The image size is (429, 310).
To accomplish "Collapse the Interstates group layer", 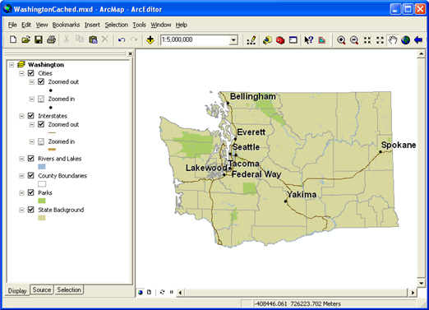I will (x=21, y=116).
